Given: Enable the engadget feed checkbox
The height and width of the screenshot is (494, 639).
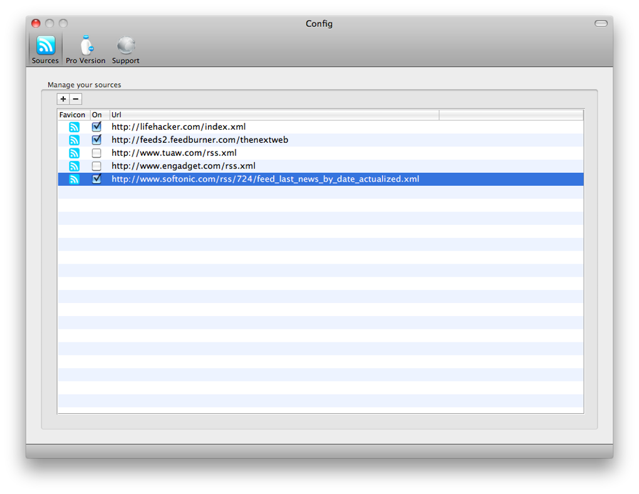Looking at the screenshot, I should pyautogui.click(x=96, y=167).
